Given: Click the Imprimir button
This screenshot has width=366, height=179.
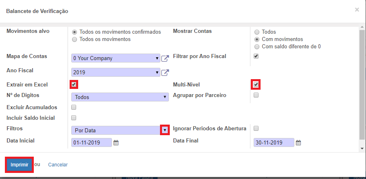Looking at the screenshot, I should click(x=19, y=165).
